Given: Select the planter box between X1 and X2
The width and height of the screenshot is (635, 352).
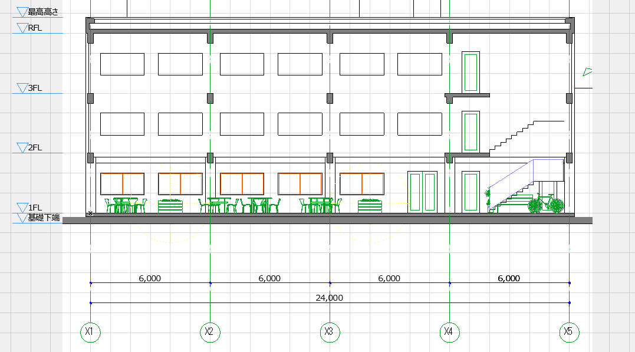Looking at the screenshot, I should (x=170, y=206).
